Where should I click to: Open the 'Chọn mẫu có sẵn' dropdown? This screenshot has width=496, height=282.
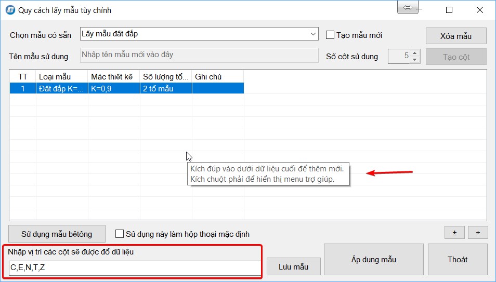(313, 34)
